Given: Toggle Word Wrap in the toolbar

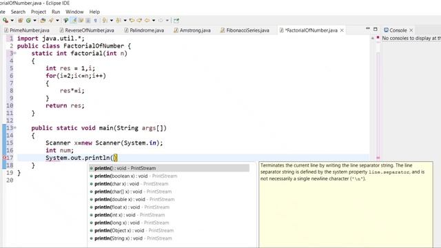Looking at the screenshot, I should pyautogui.click(x=81, y=20).
